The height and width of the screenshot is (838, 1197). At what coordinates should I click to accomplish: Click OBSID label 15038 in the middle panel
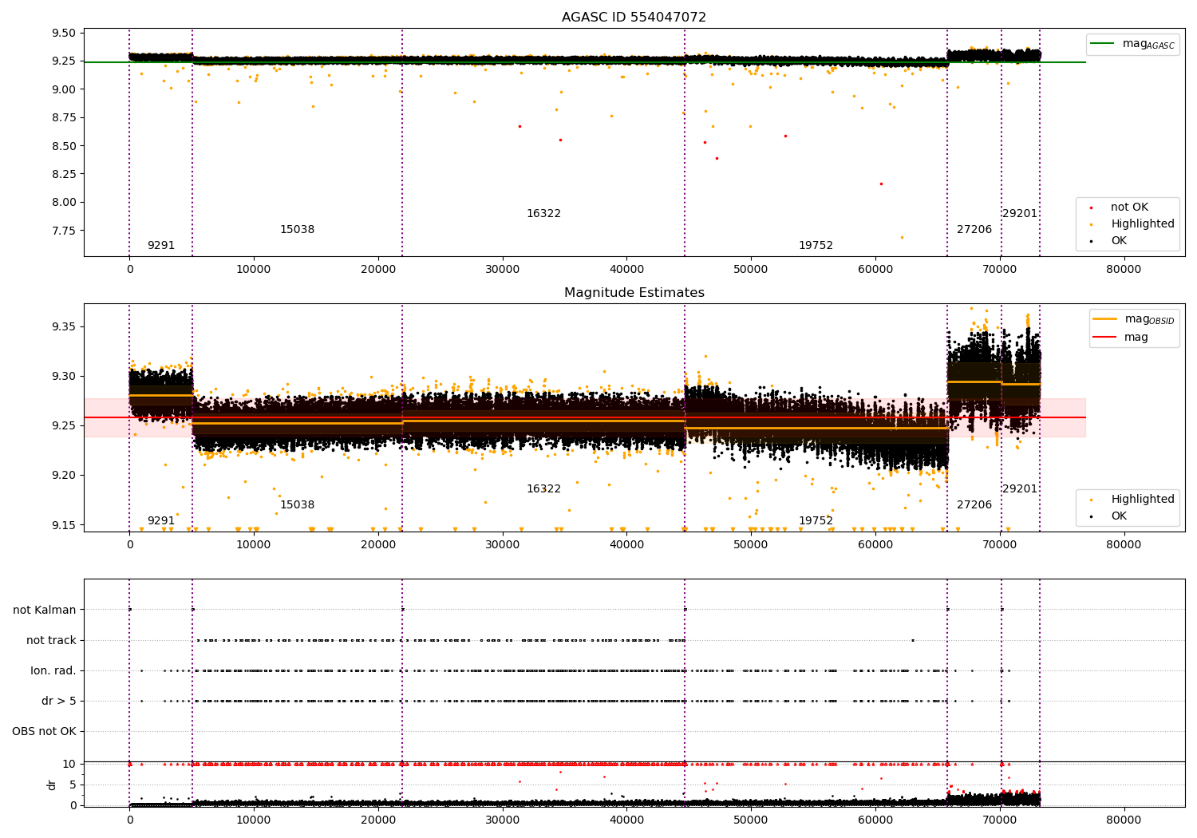click(297, 504)
